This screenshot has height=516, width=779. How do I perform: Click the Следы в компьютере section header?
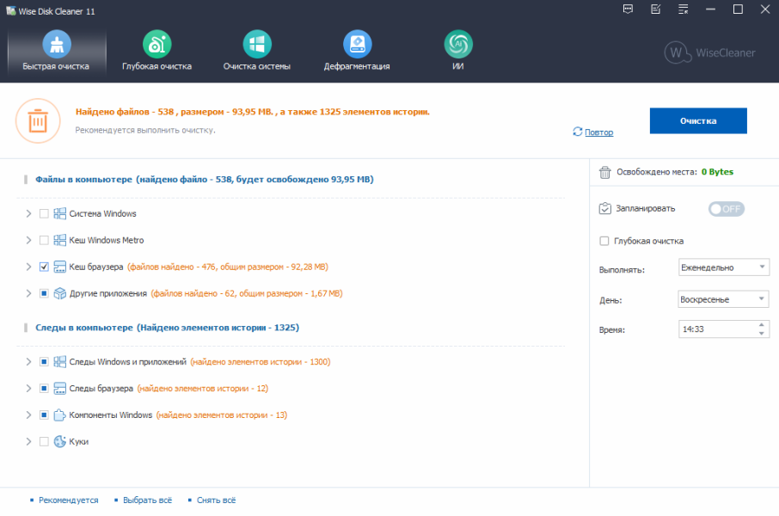coord(167,328)
